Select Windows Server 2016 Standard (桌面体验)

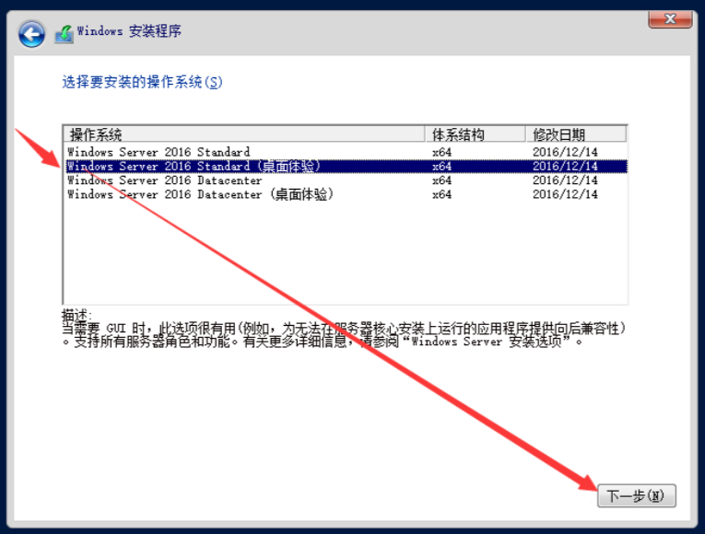click(x=346, y=166)
